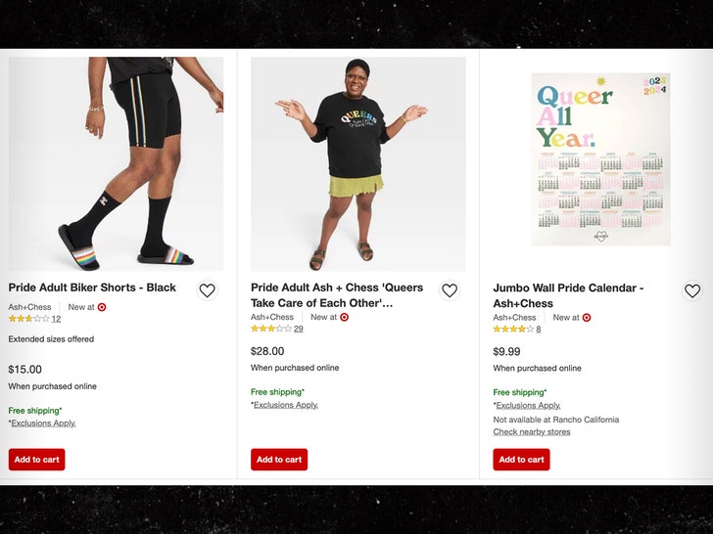Check nearby stores for calendar
The image size is (713, 534).
pos(531,432)
